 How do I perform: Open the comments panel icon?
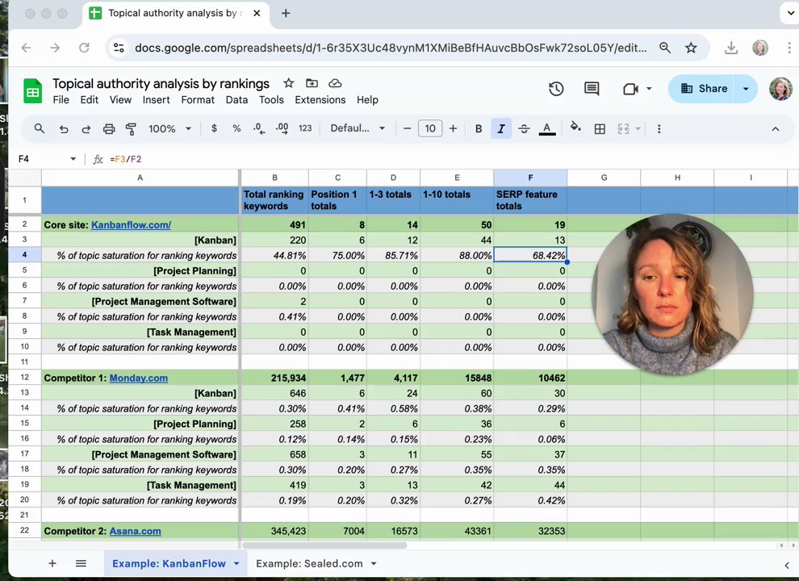click(x=592, y=89)
